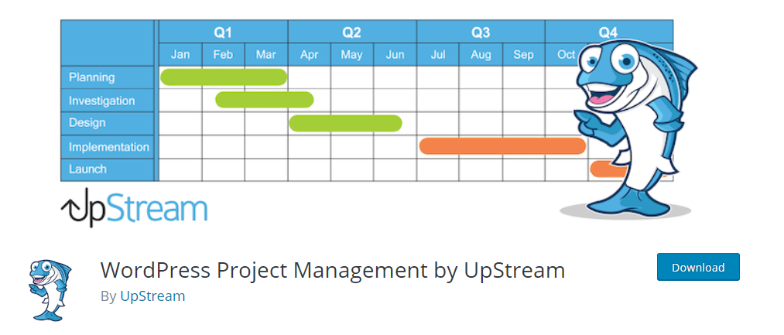
Task: Select the Design green timeline bar
Action: (345, 123)
